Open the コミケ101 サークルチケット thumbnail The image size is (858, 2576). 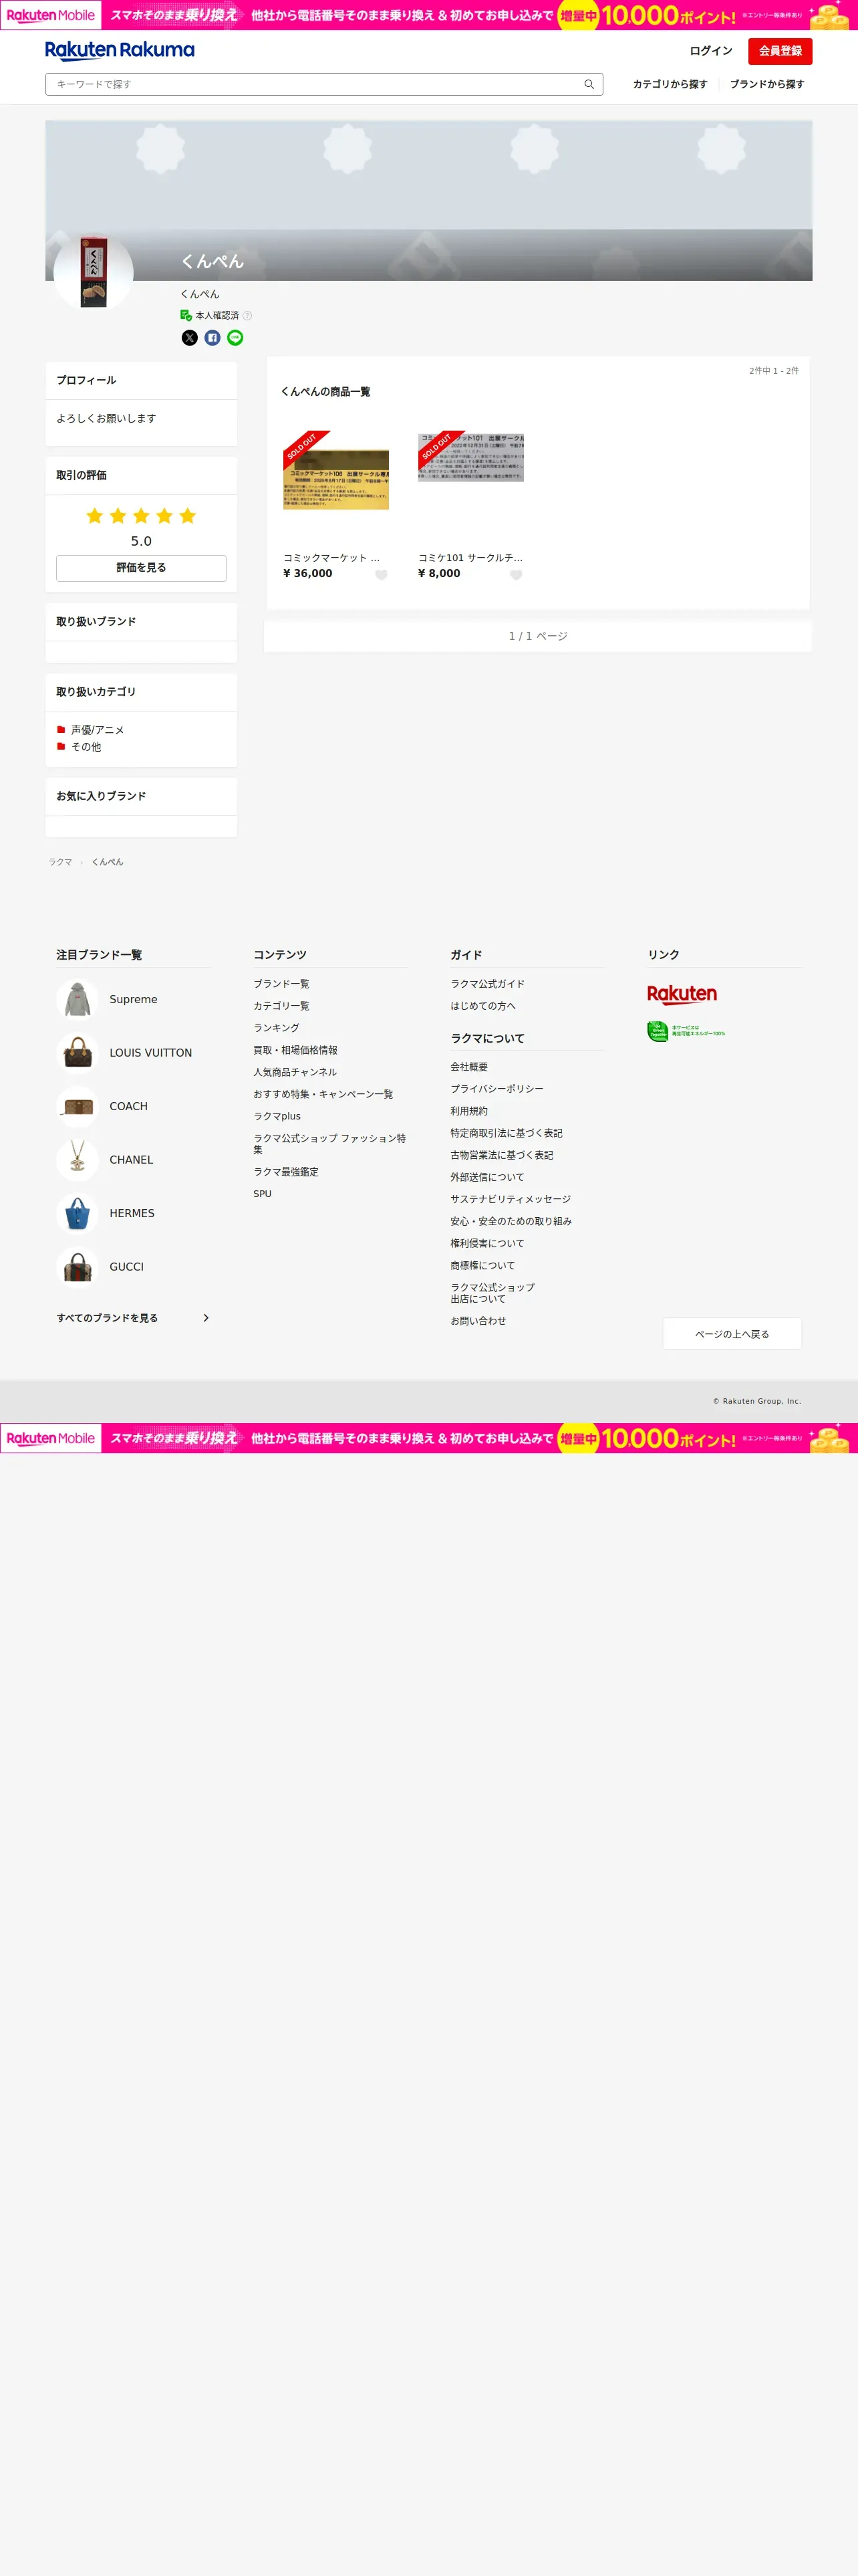coord(470,457)
